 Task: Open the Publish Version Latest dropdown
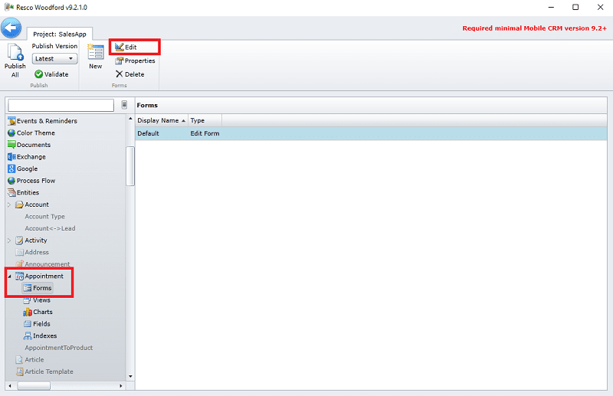pos(54,59)
